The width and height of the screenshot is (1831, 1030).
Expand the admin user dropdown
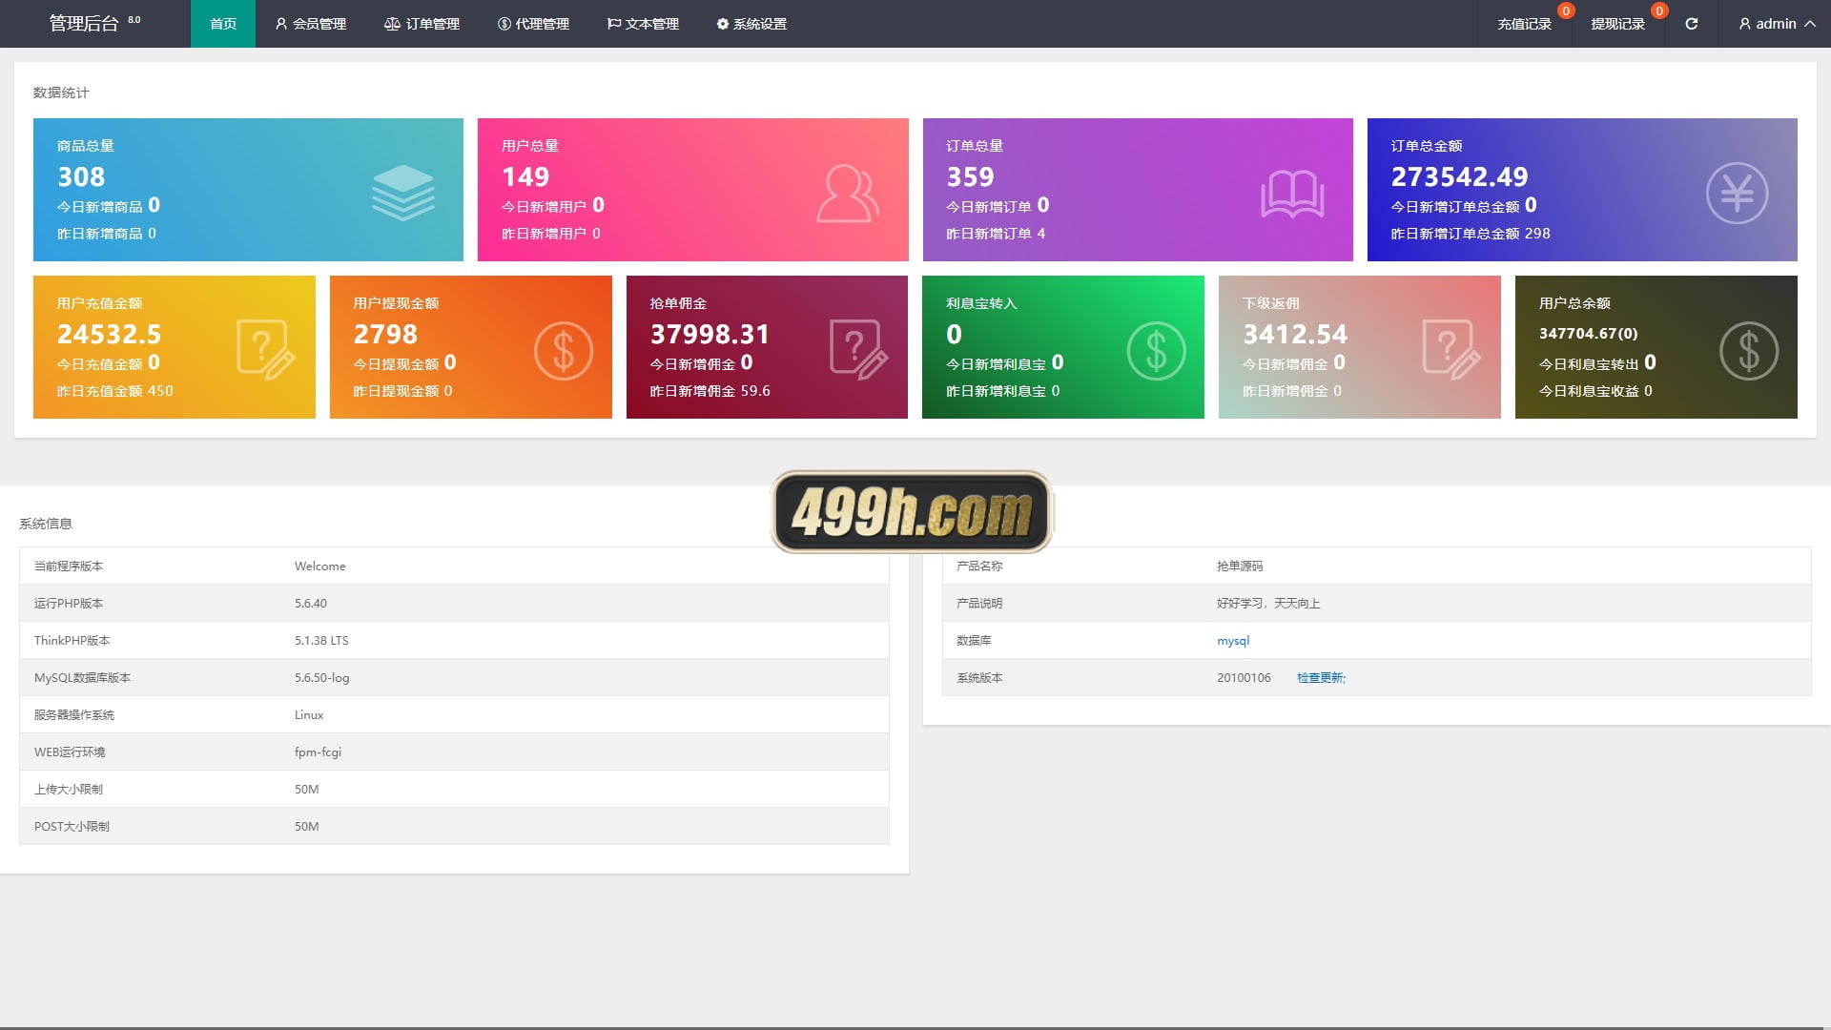(1776, 24)
